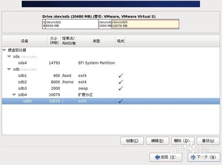Click the highlighted /dev/sdb5 segment in drive bar
This screenshot has width=222, height=165.
[145, 24]
